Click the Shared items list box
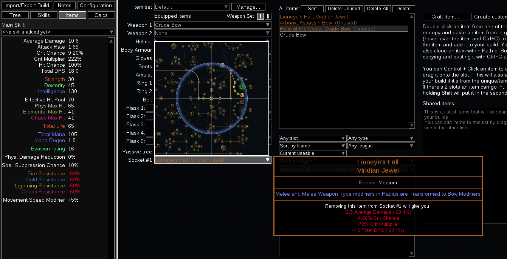Viewport: 507px width, 259px height. click(x=465, y=166)
